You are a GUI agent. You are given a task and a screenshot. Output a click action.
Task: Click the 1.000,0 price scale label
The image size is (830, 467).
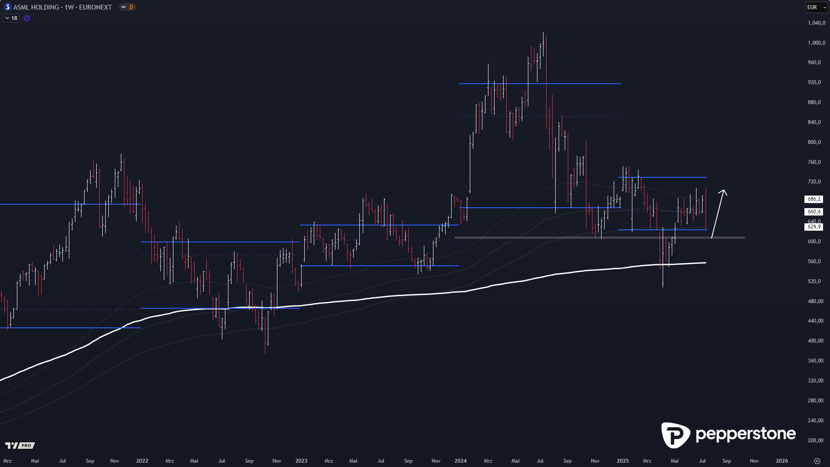pos(816,42)
